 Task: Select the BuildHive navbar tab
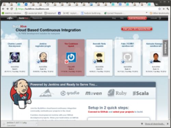[x=24, y=18]
